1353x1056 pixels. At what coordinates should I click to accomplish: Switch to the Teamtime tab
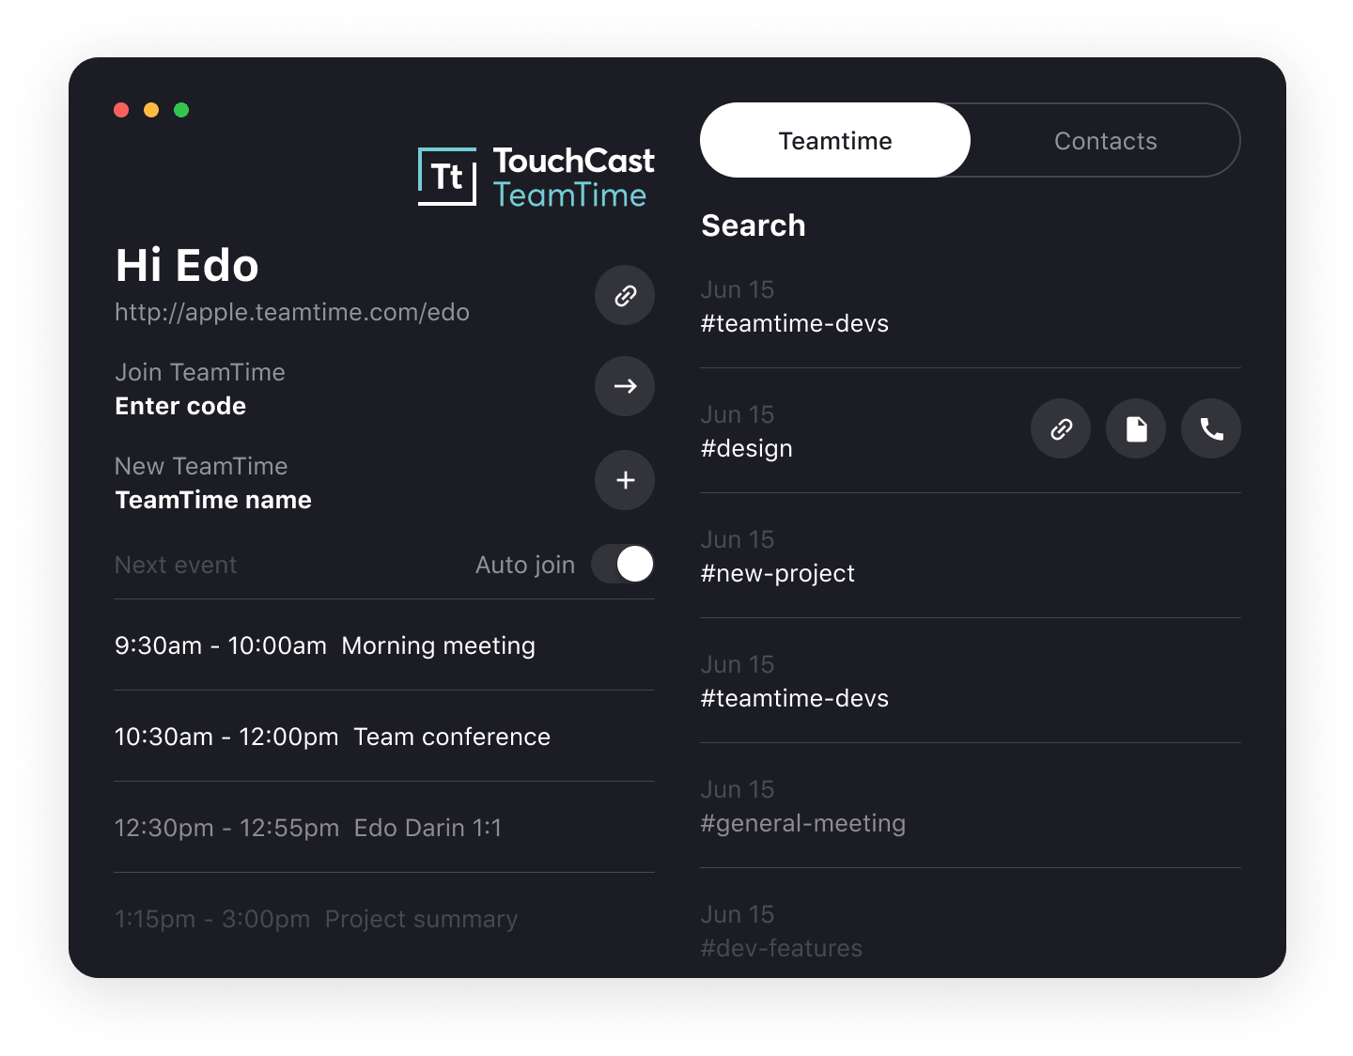[835, 140]
